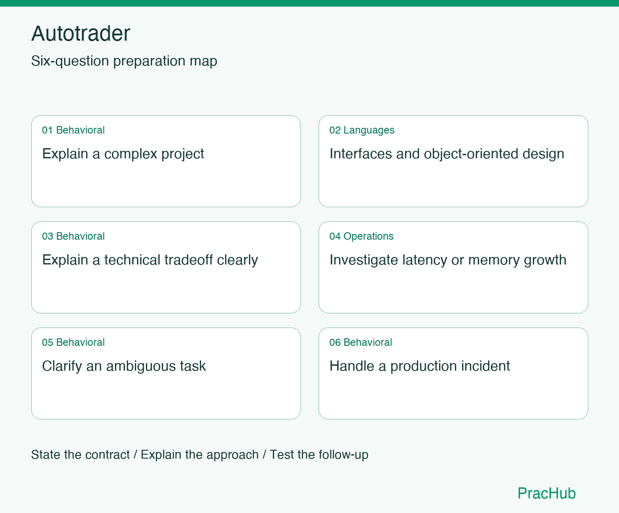The image size is (619, 513).
Task: Click the Autotrader heading
Action: 80,34
